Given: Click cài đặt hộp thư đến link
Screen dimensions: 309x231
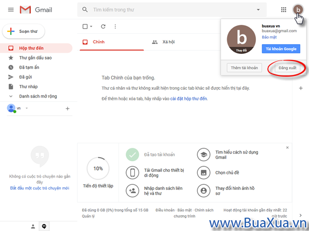Looking at the screenshot, I should (x=188, y=99).
